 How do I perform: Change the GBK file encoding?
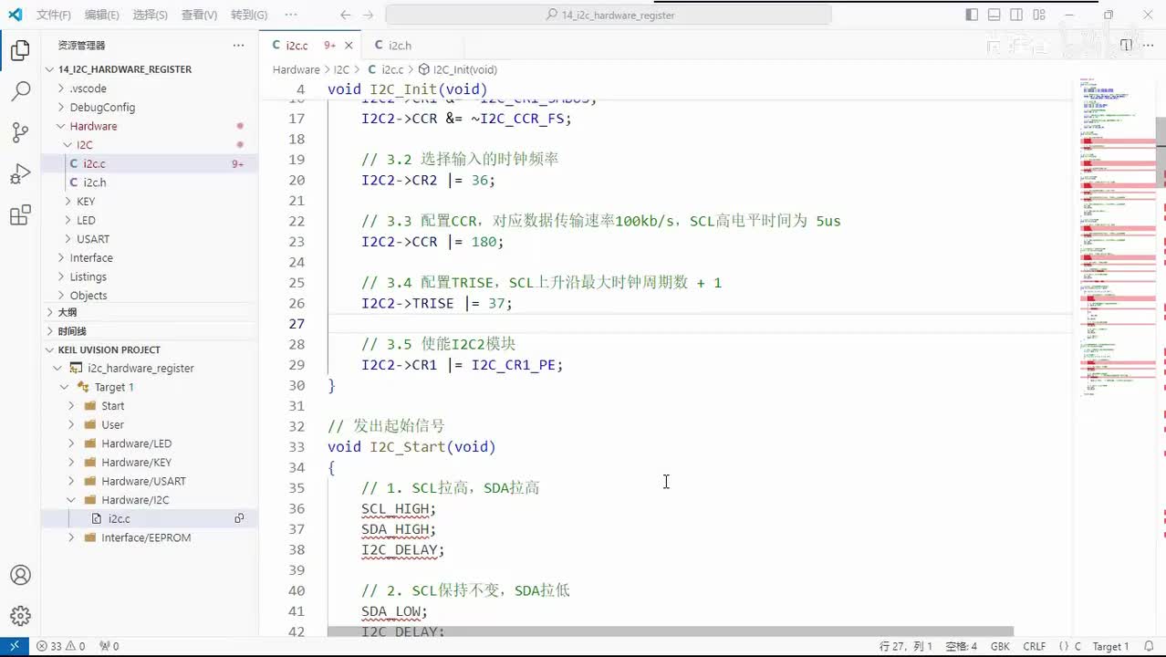coord(999,646)
